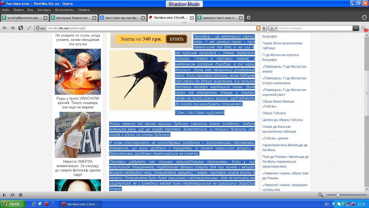Click the Opera Turbo icon in status bar

click(20, 195)
